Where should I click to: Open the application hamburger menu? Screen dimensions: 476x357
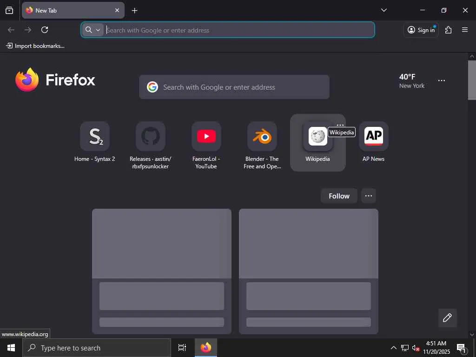465,30
